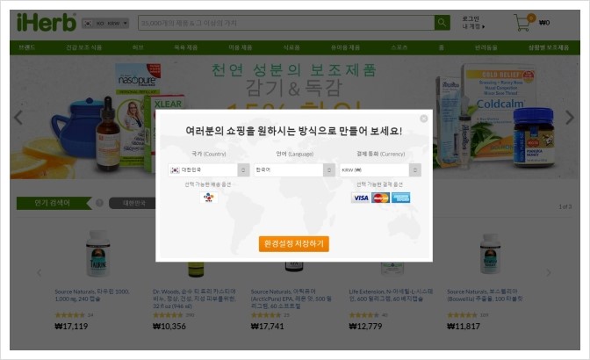Click the 1 of 3 page indicator
The image size is (590, 360).
[x=565, y=206]
